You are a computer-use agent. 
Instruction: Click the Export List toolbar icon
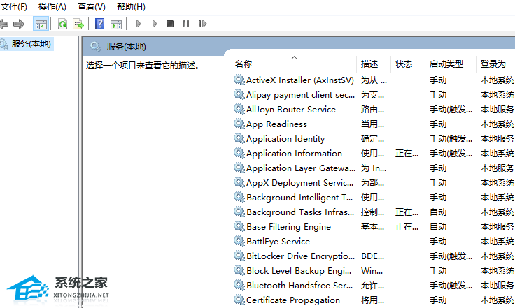78,24
